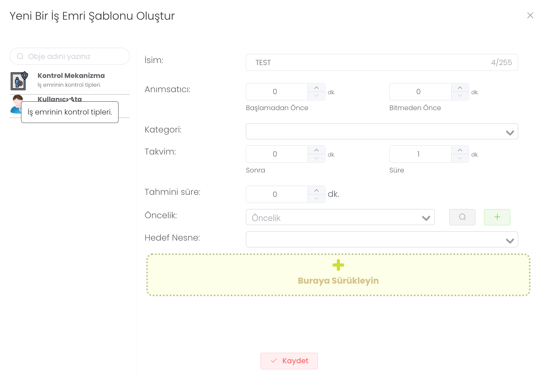Click the Kontrol Mekanizma shield icon

point(19,81)
